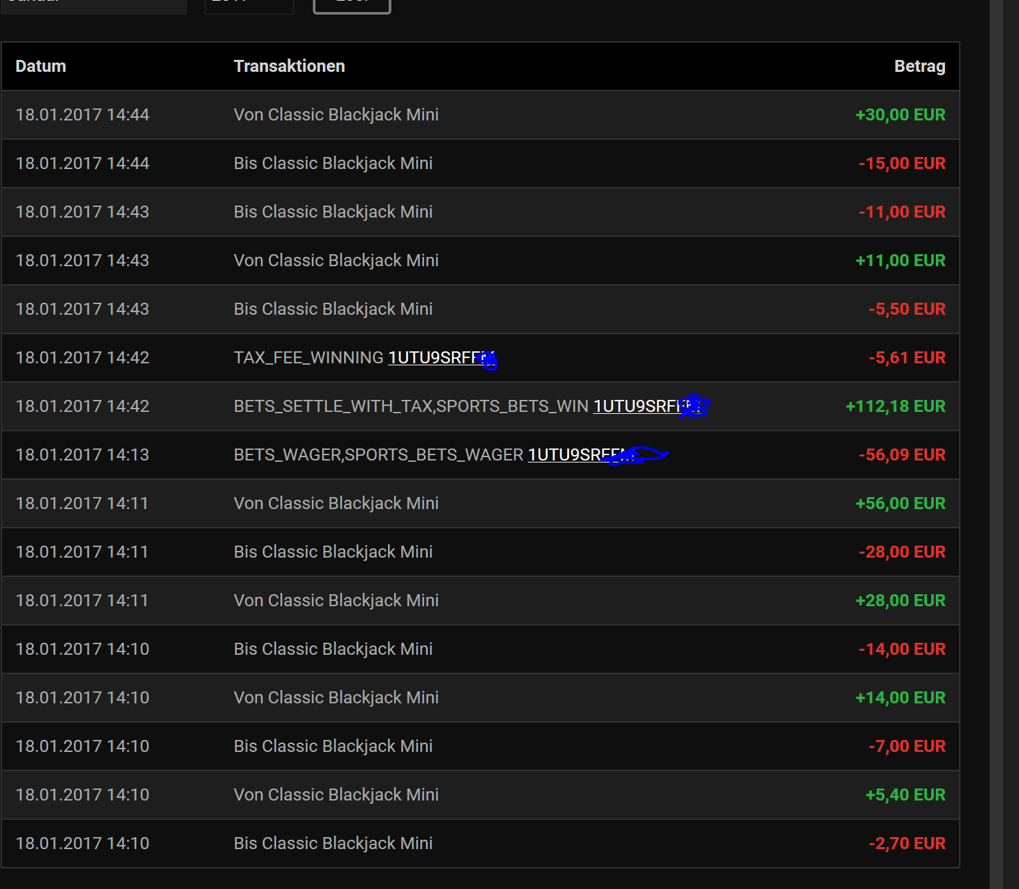Open bet ID link in BETS_SETTLE_WITH_TAX row
Viewport: 1019px width, 889px height.
click(x=647, y=406)
